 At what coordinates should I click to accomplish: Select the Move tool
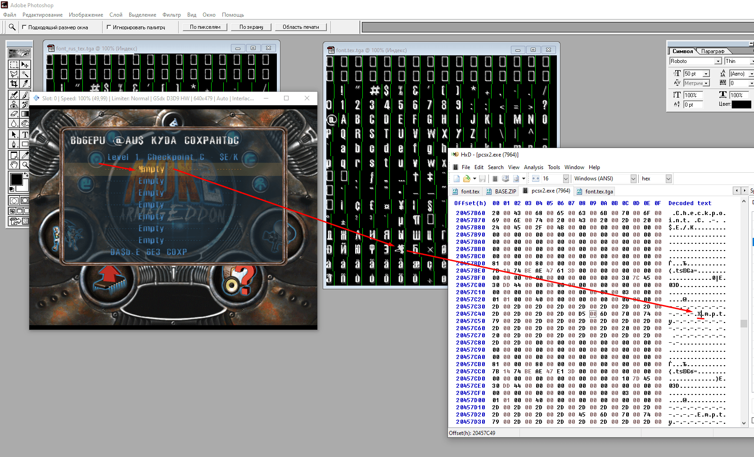25,65
